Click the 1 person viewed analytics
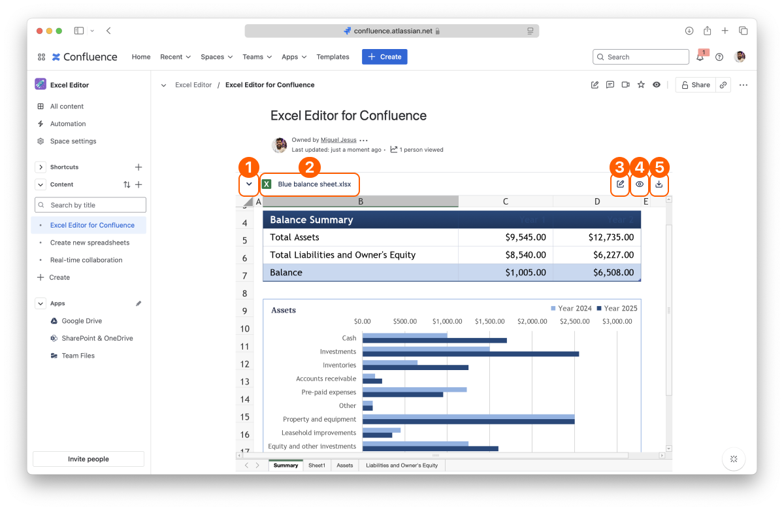This screenshot has width=784, height=510. 417,150
